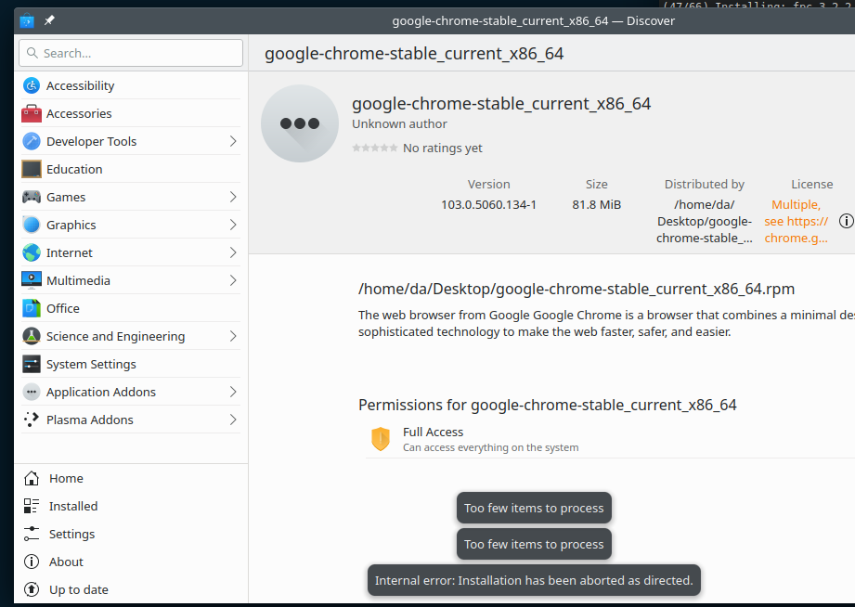Click the blue Graphics sphere icon
The width and height of the screenshot is (855, 607).
coord(32,225)
